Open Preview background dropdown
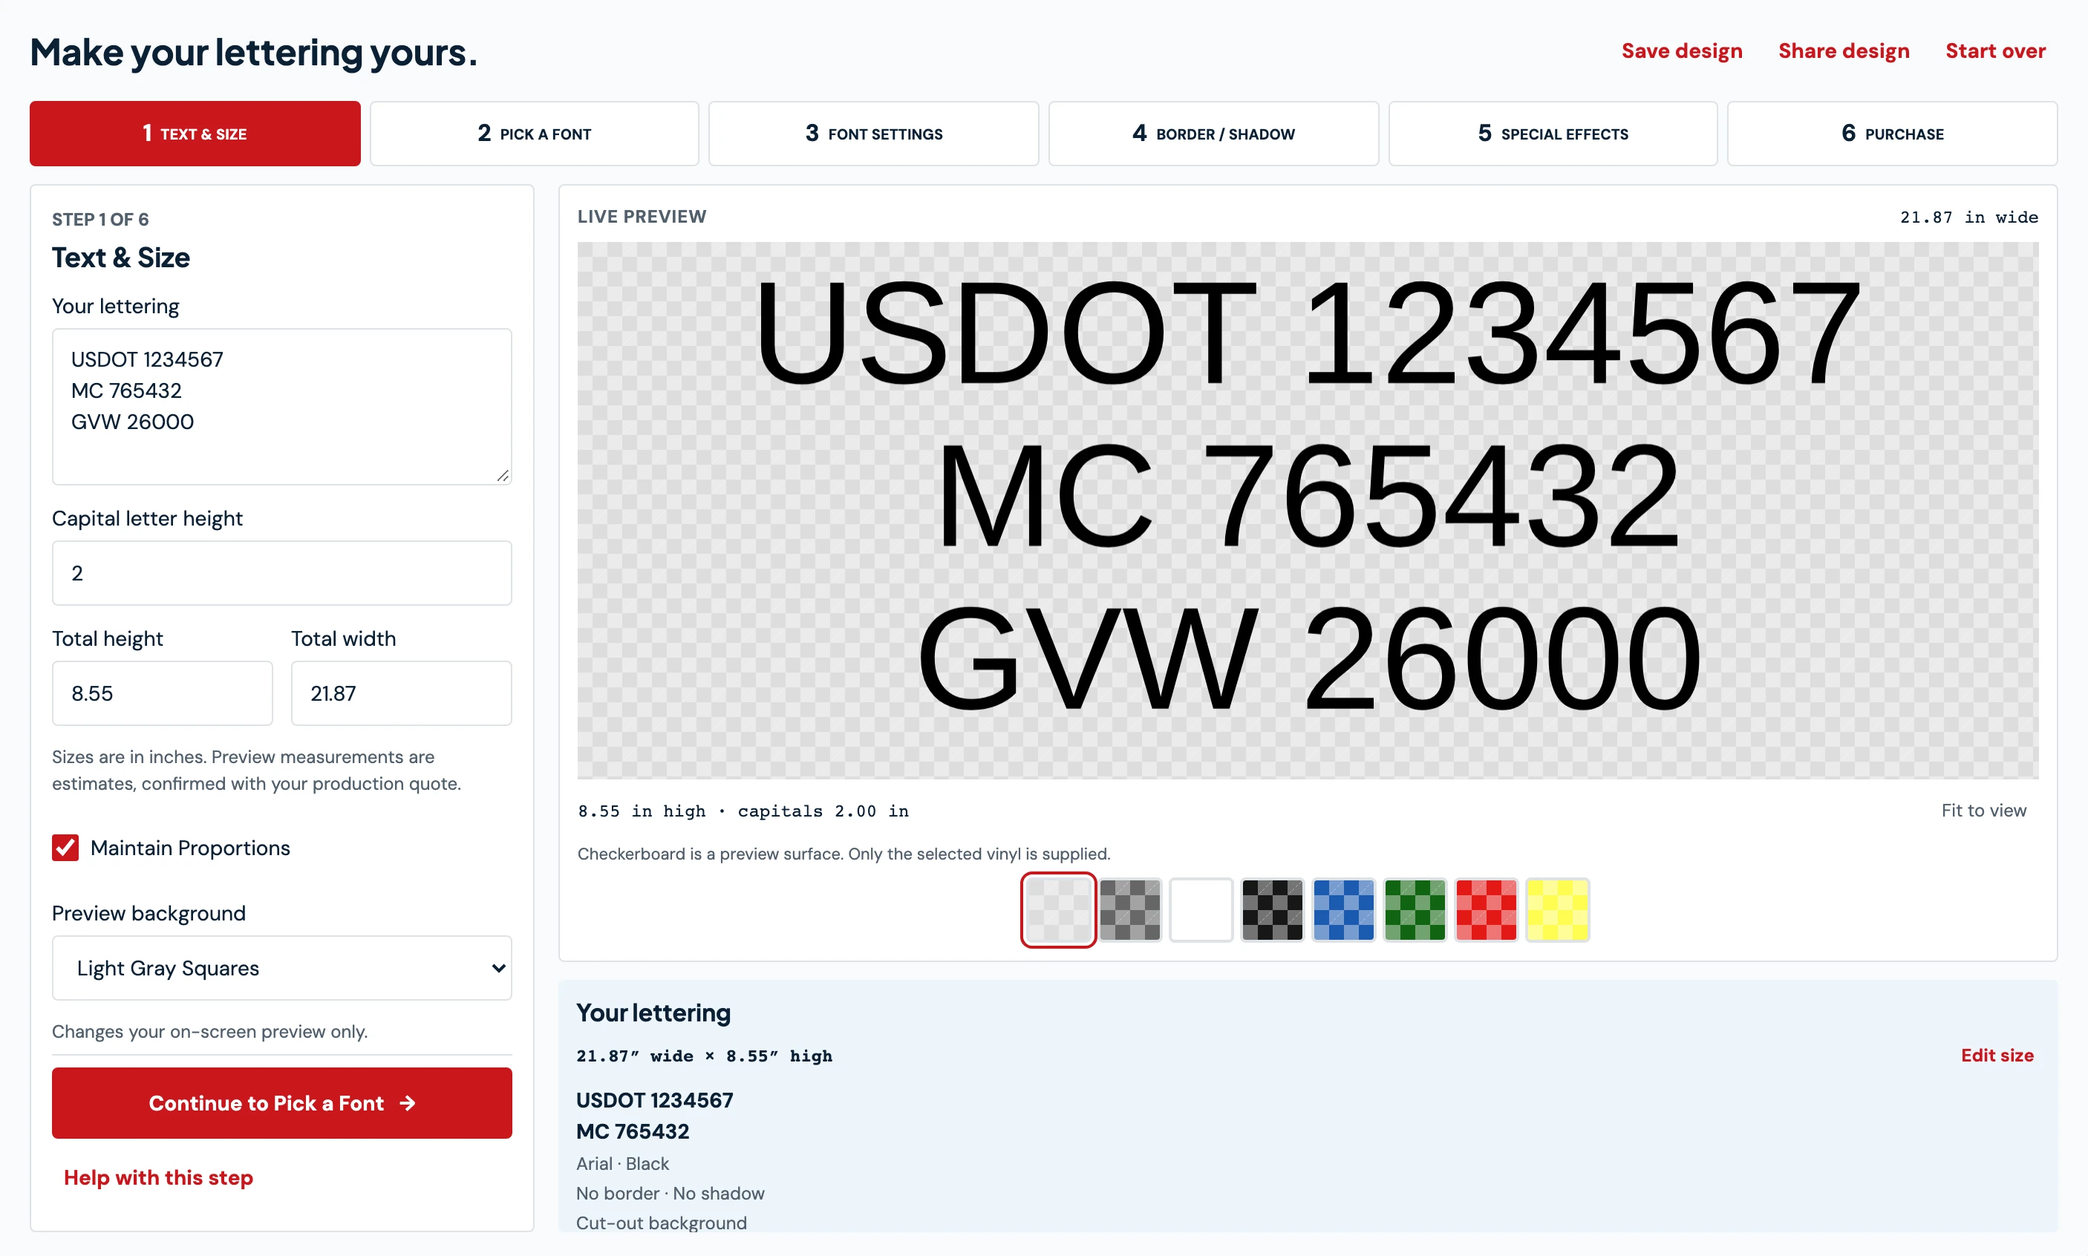Screen dimensions: 2088x1256 tap(282, 967)
